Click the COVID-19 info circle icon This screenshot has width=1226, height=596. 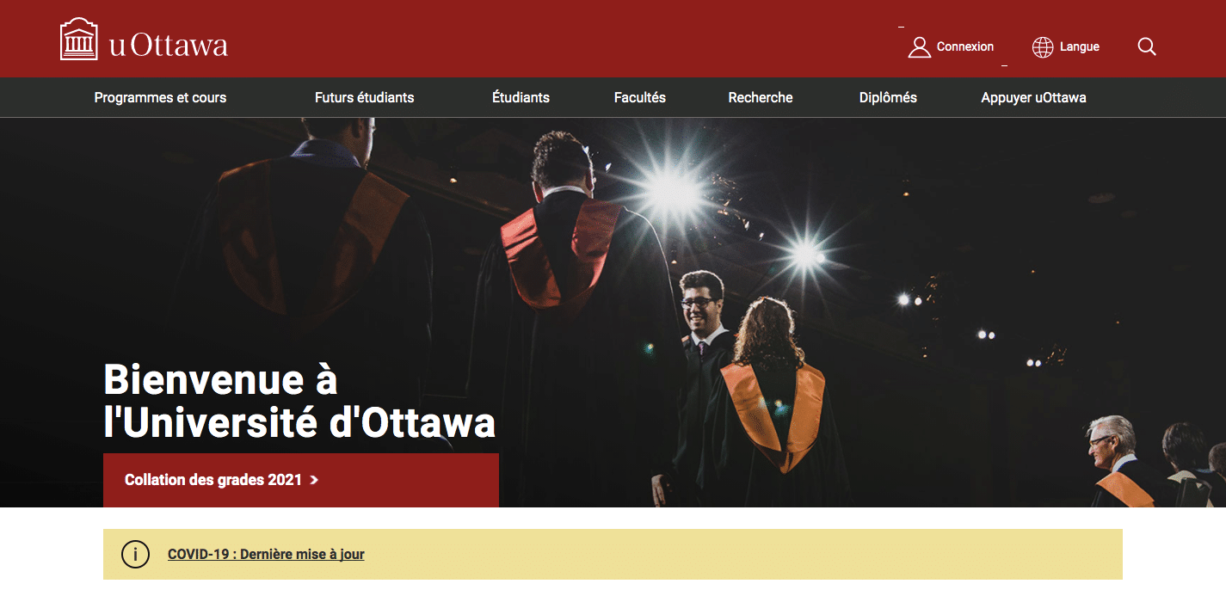(135, 555)
